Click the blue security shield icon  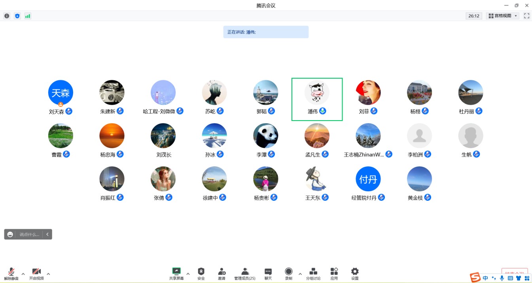pos(17,16)
